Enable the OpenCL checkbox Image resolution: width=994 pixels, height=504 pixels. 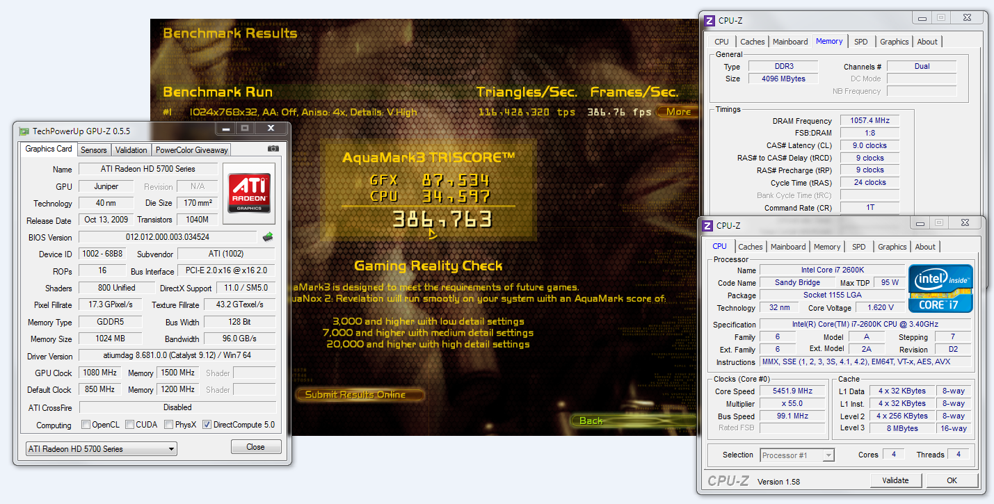click(86, 425)
